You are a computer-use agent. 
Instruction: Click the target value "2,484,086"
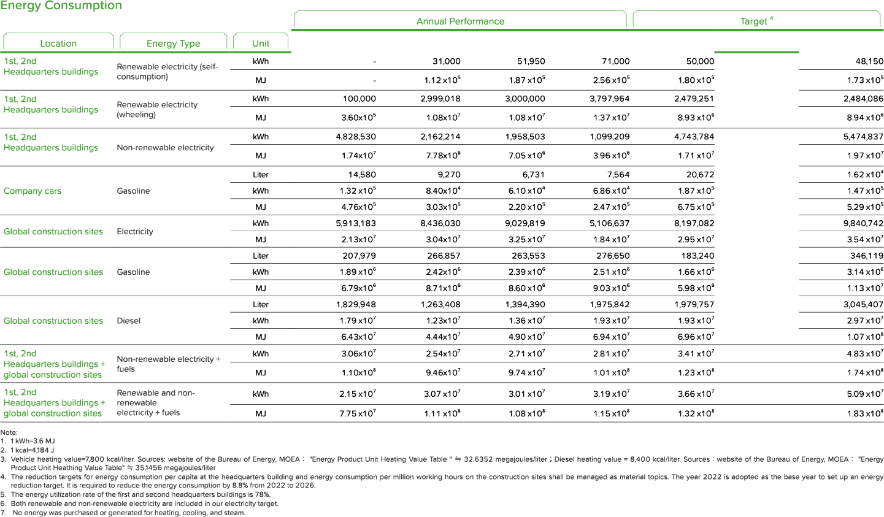pyautogui.click(x=863, y=99)
